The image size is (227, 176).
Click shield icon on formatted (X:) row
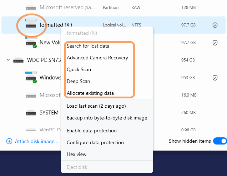[x=215, y=25]
